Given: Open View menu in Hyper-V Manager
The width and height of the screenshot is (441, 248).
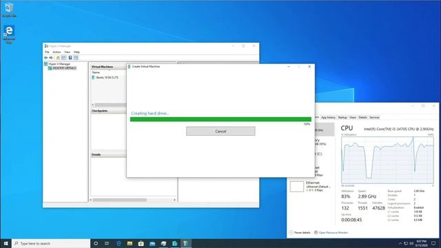Looking at the screenshot, I should pyautogui.click(x=68, y=52).
